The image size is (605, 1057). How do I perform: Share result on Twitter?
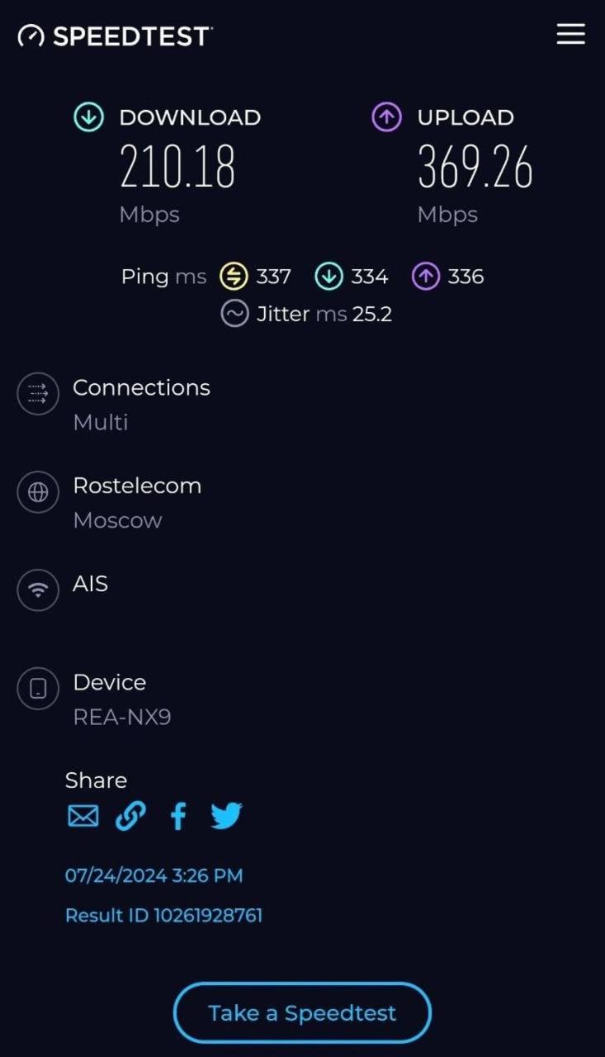tap(226, 817)
